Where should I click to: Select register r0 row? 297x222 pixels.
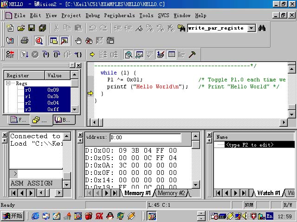tap(47, 90)
